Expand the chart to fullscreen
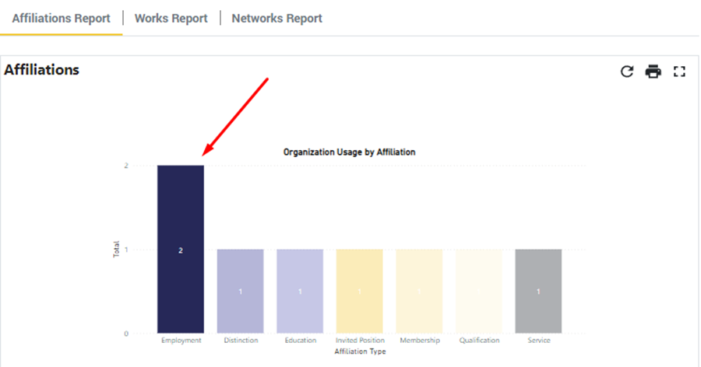Screen dimensions: 701x367 [679, 72]
